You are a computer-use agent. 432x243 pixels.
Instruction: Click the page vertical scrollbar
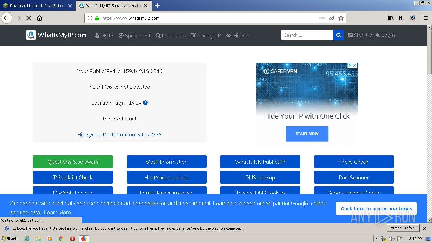point(429,124)
